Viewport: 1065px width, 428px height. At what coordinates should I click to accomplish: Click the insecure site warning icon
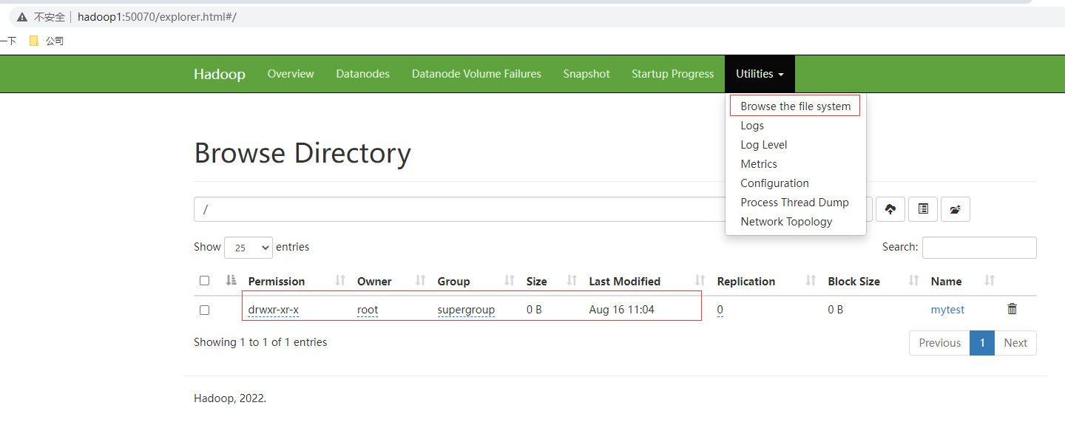click(22, 17)
